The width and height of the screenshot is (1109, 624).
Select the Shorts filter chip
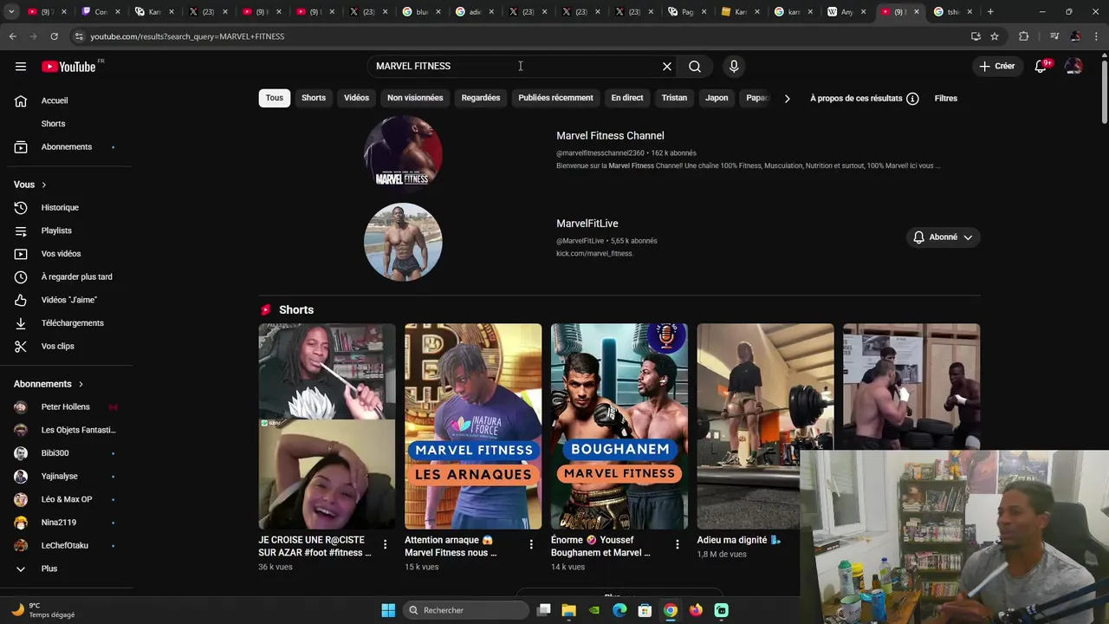click(x=314, y=98)
